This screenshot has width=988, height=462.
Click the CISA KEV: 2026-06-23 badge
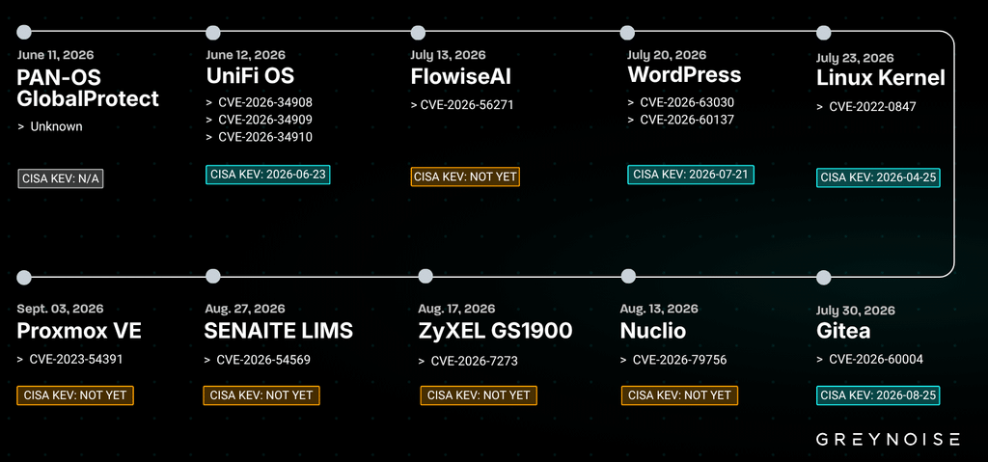(x=268, y=175)
